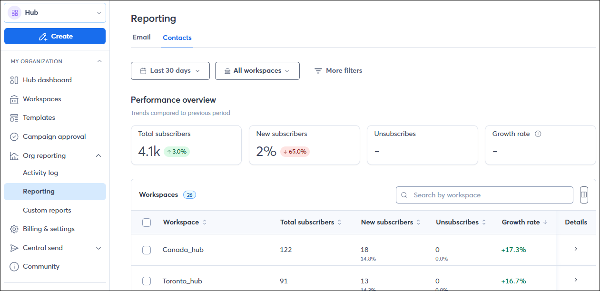Sort by Unsubscribes column arrows
The image size is (600, 291).
point(484,223)
